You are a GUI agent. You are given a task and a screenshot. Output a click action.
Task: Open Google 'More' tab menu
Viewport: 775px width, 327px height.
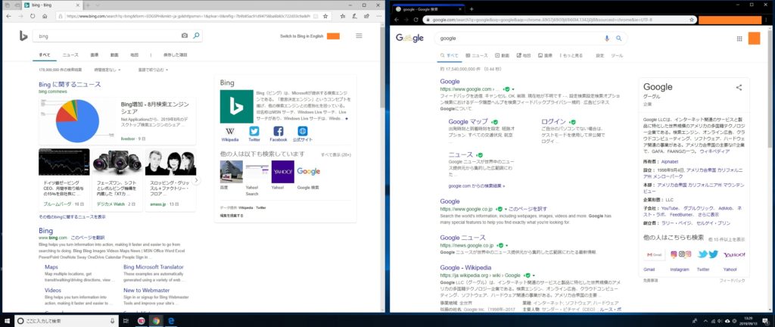pyautogui.click(x=571, y=56)
